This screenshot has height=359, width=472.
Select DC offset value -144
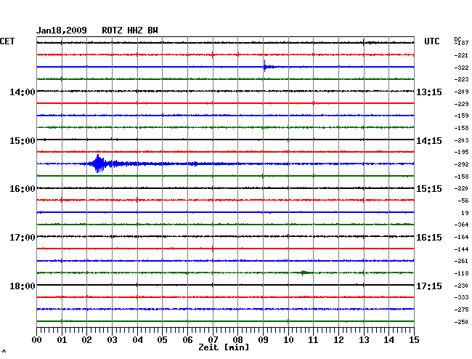pyautogui.click(x=461, y=249)
